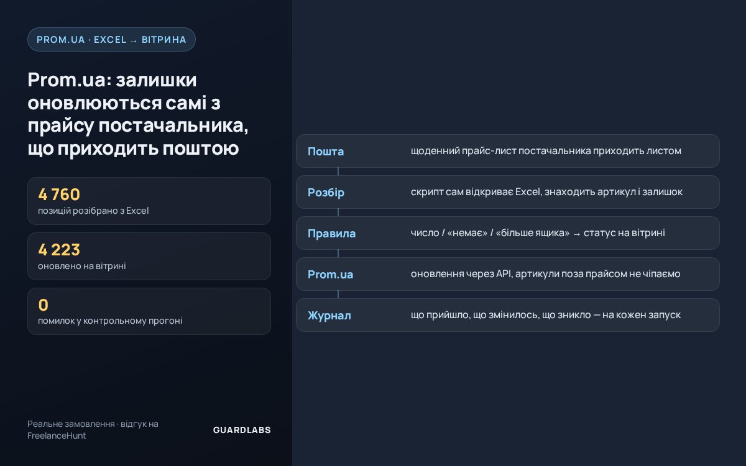
Task: Click the 'Пошта' step label
Action: pyautogui.click(x=326, y=152)
